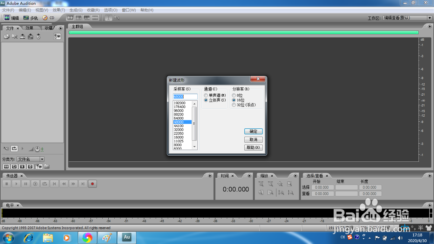434x244 pixels.
Task: Switch to Edit view (编辑) icon
Action: click(7, 18)
